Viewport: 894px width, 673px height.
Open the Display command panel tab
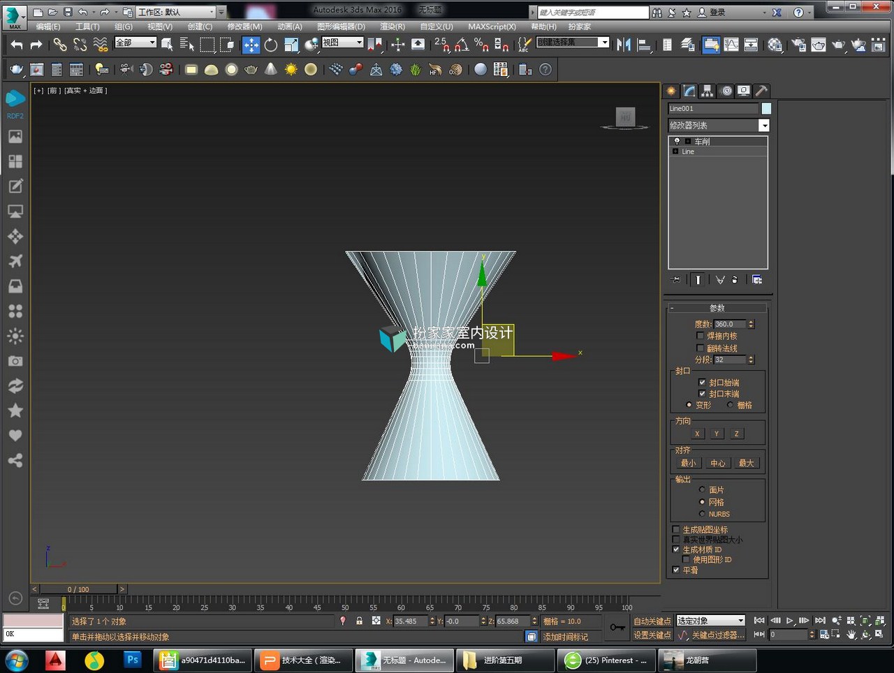(x=744, y=91)
